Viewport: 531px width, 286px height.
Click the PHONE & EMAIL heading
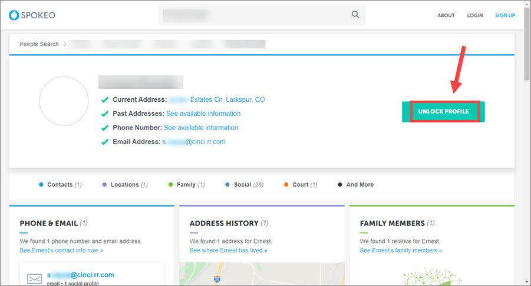49,224
